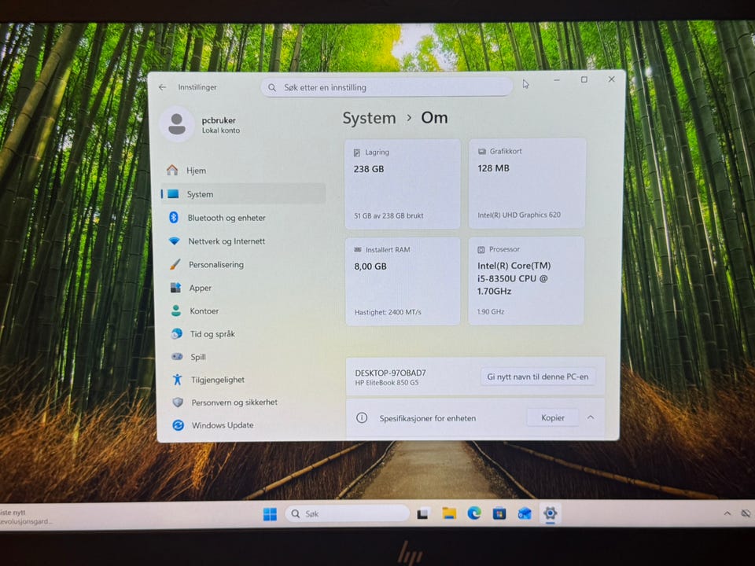This screenshot has width=755, height=566.
Task: Click the 51 GB av 238 GB brukt text
Action: 389,215
